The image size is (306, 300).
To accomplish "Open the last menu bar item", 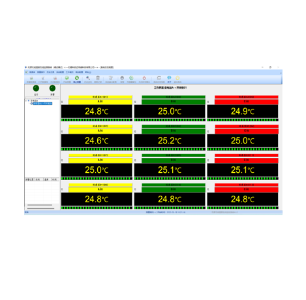I will [x=88, y=72].
